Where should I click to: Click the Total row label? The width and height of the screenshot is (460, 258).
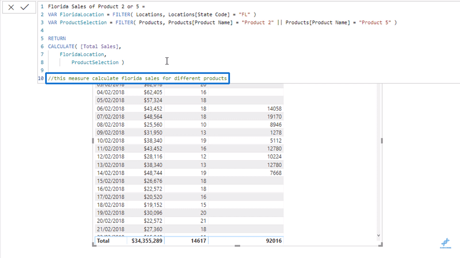(x=103, y=241)
